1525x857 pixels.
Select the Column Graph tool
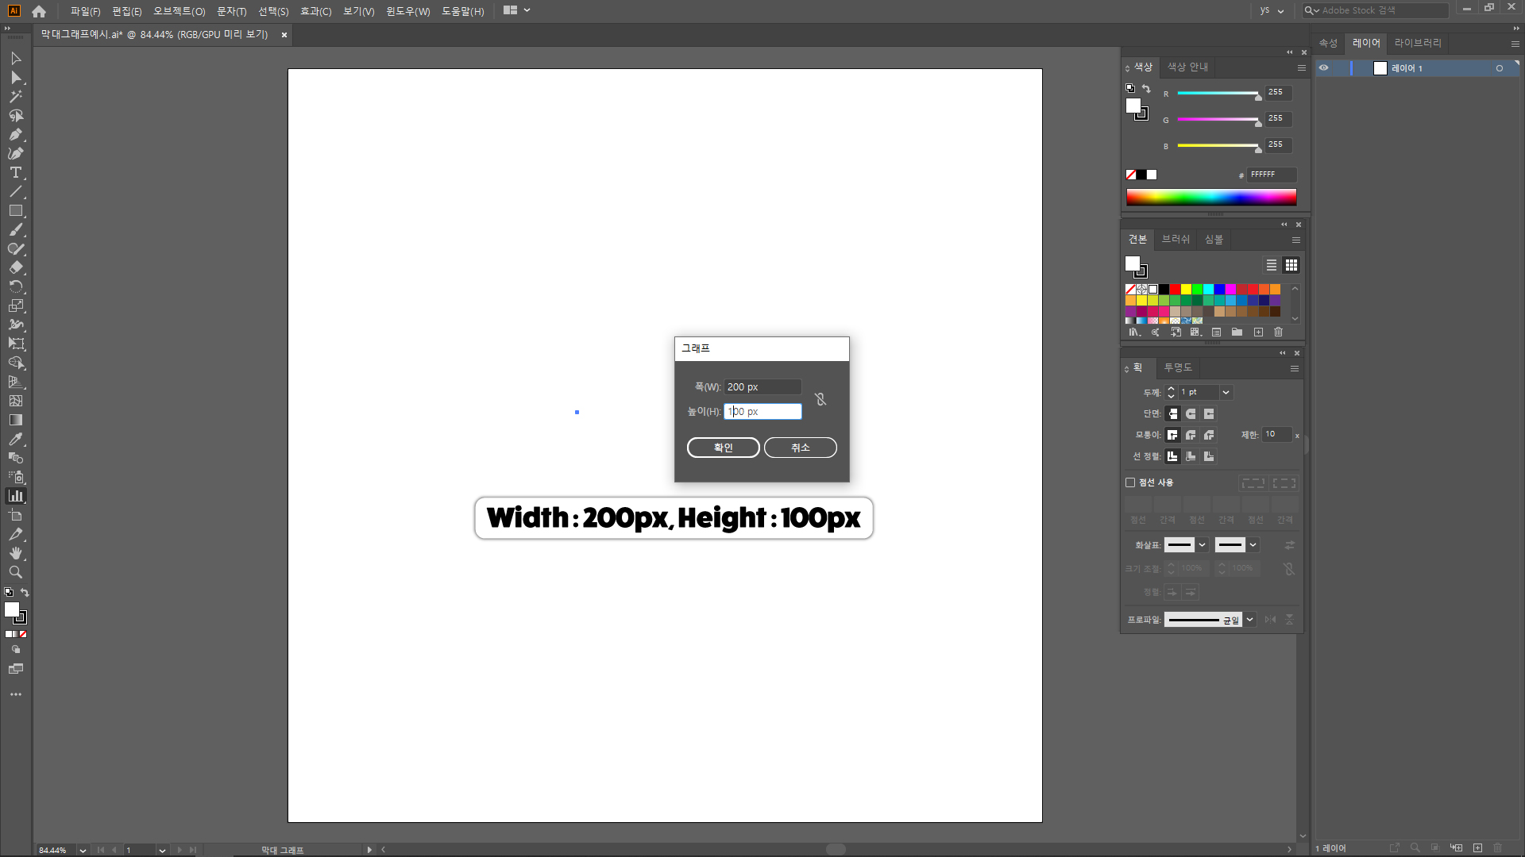point(15,496)
